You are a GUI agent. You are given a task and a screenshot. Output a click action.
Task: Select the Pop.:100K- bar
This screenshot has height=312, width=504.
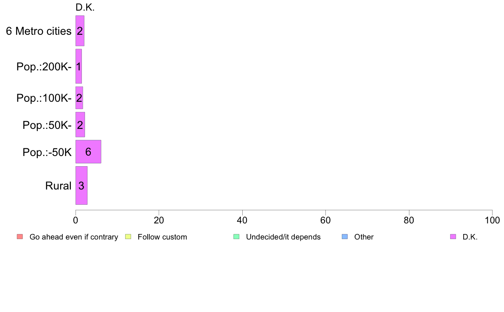[x=79, y=97]
